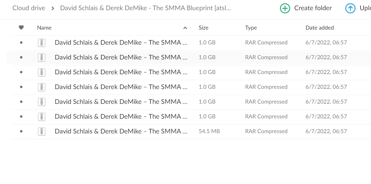Toggle sort direction arrow in the Name column
This screenshot has width=371, height=184.
click(185, 28)
